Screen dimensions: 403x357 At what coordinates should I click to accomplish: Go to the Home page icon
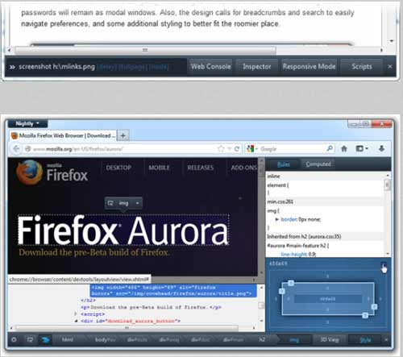pyautogui.click(x=344, y=148)
